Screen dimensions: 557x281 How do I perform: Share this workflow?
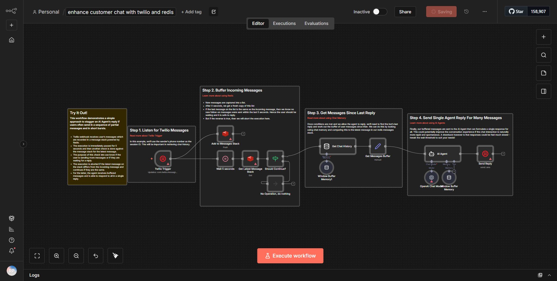405,12
